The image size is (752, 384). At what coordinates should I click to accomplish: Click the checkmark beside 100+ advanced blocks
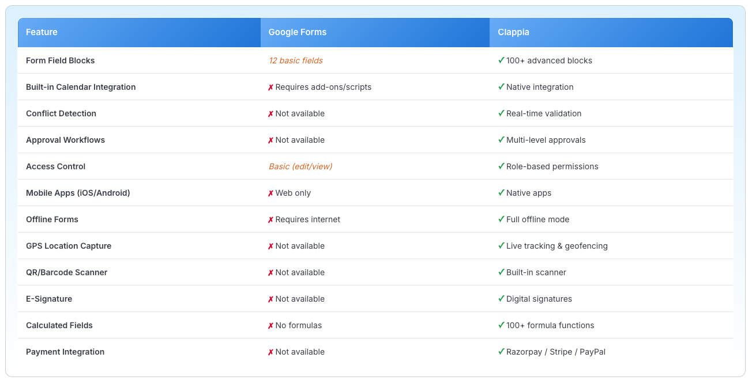[x=501, y=60]
